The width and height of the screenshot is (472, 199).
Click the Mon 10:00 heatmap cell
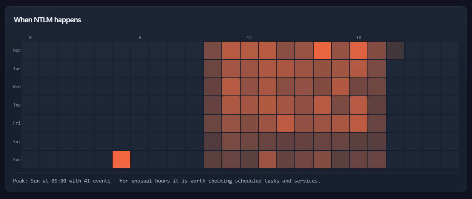point(213,50)
